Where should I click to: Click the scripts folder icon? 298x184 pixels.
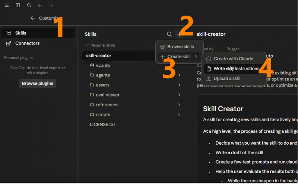pos(92,114)
